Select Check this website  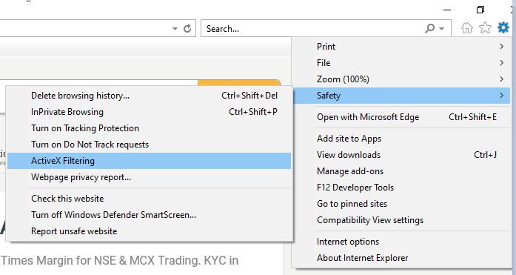pyautogui.click(x=149, y=199)
